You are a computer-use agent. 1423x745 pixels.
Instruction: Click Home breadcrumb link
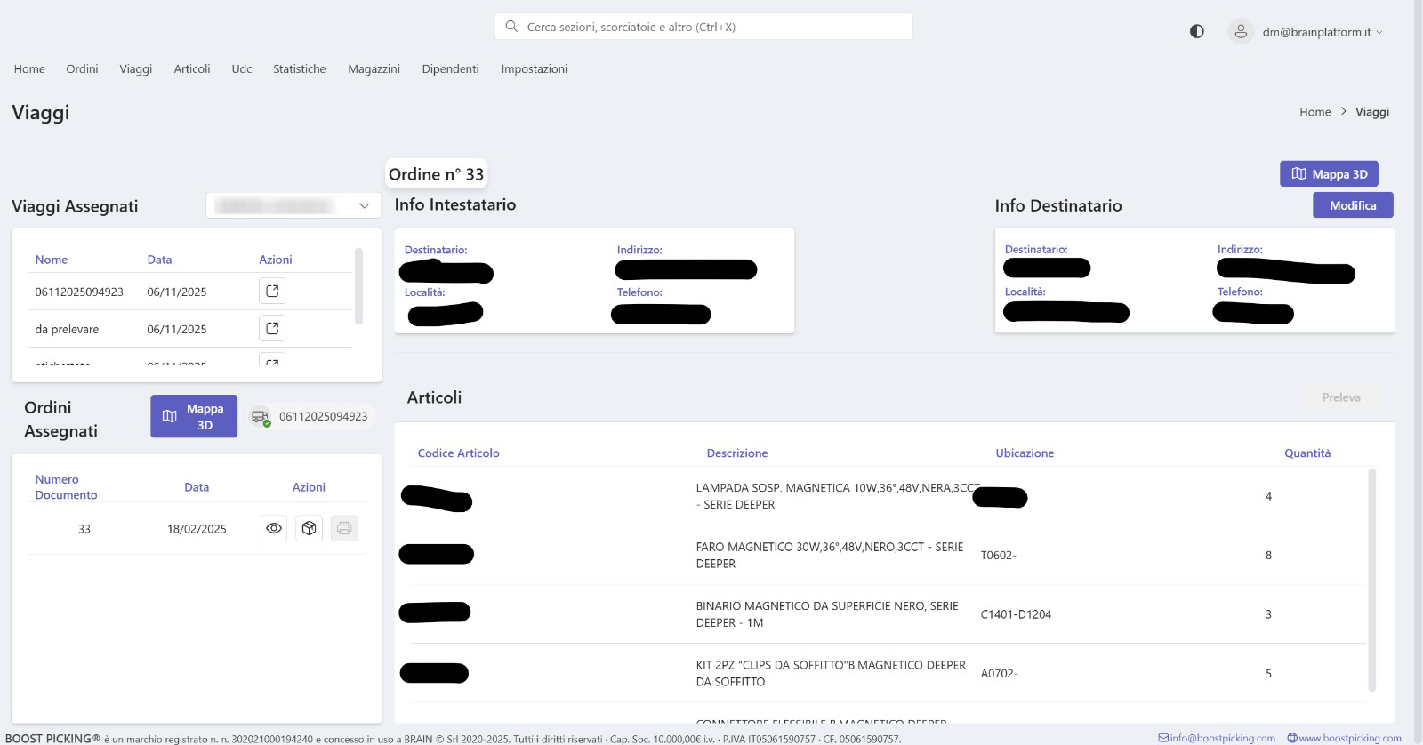1314,112
